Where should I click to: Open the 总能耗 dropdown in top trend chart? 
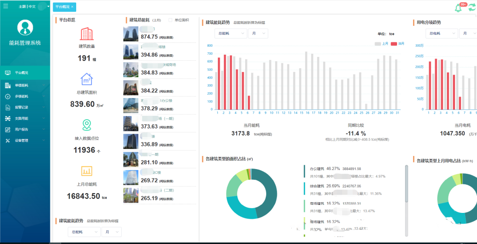click(230, 33)
